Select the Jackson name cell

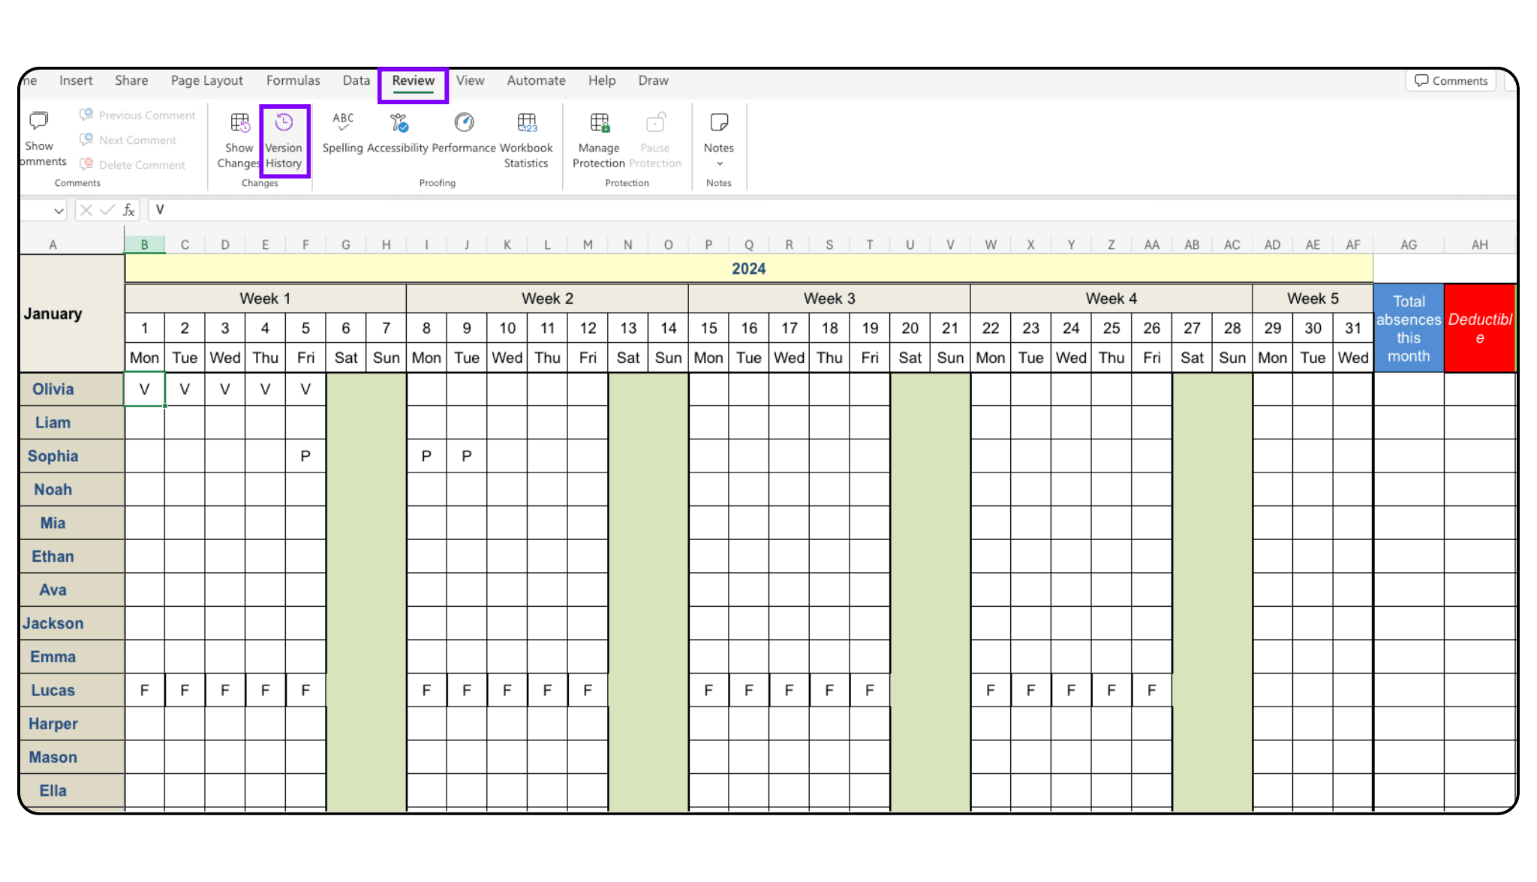pyautogui.click(x=72, y=623)
